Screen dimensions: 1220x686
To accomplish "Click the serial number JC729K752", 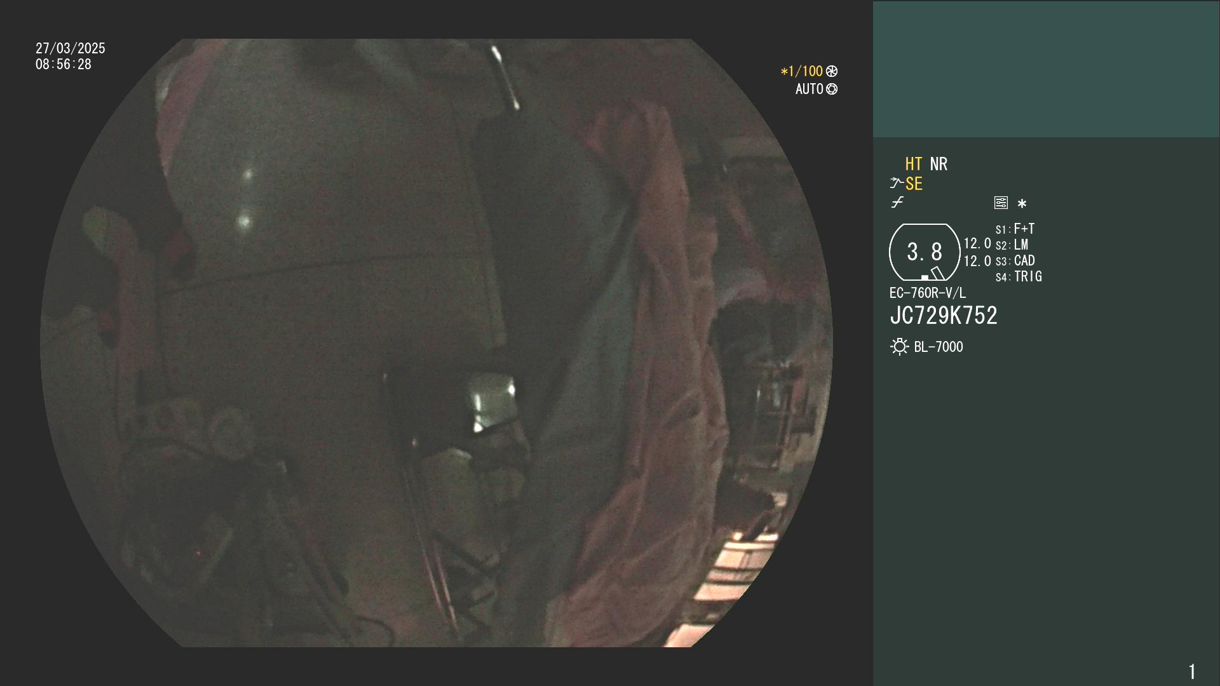I will click(x=944, y=316).
